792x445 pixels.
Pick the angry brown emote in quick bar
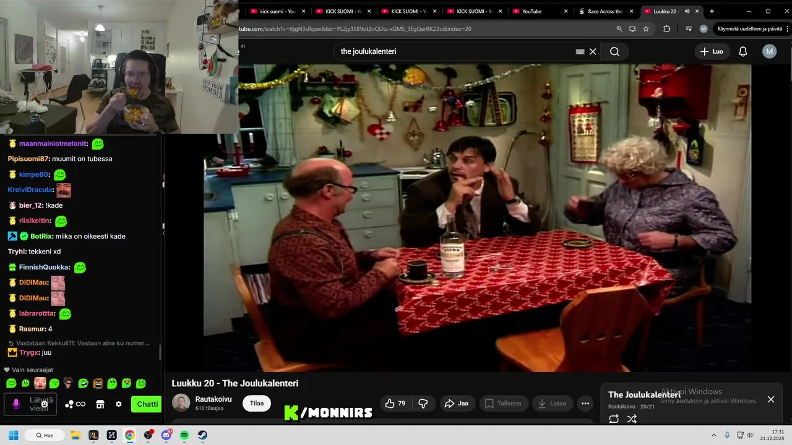98,384
